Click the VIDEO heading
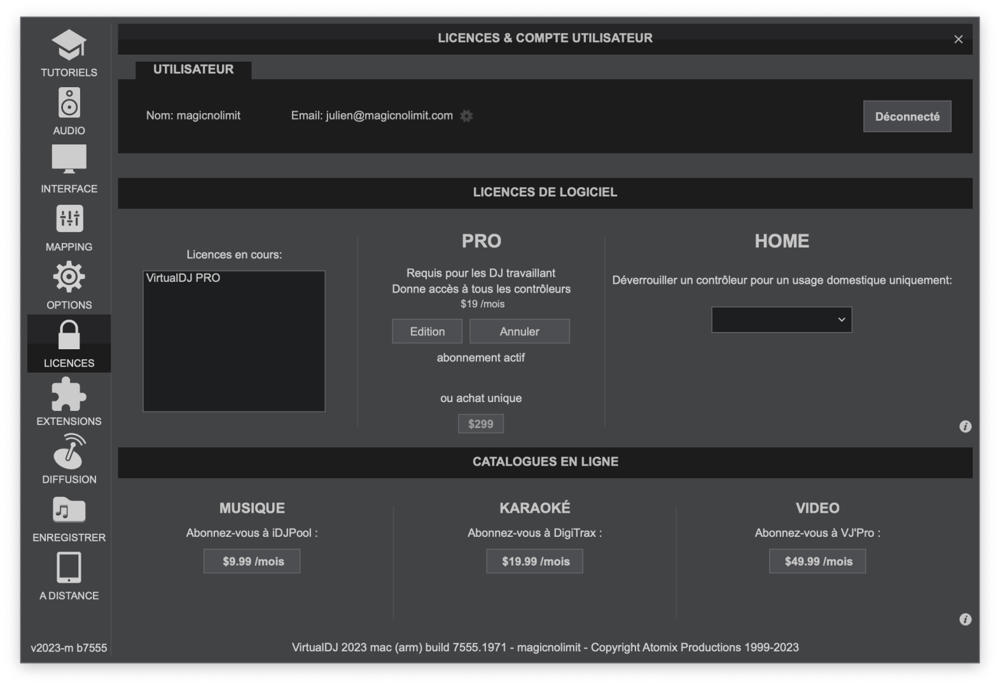Viewport: 1000px width, 687px height. (x=817, y=508)
